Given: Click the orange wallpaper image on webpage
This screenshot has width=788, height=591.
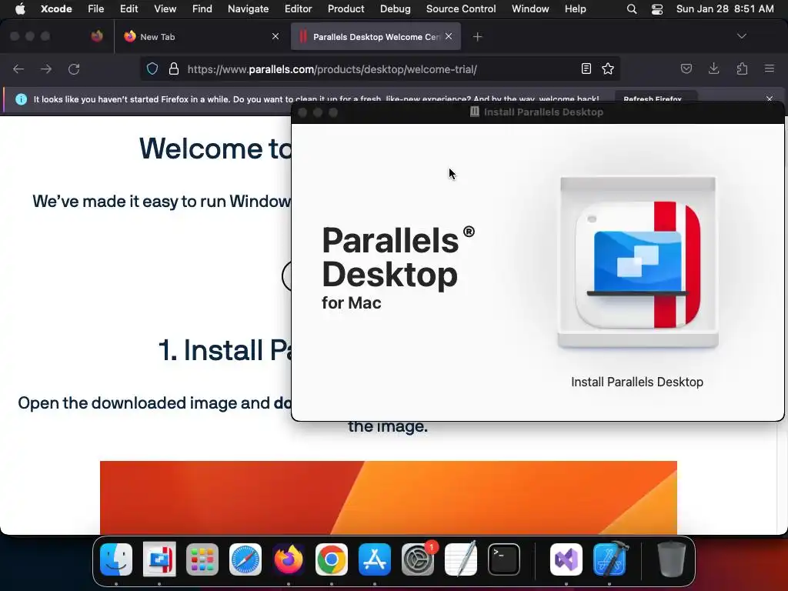Looking at the screenshot, I should [x=389, y=498].
